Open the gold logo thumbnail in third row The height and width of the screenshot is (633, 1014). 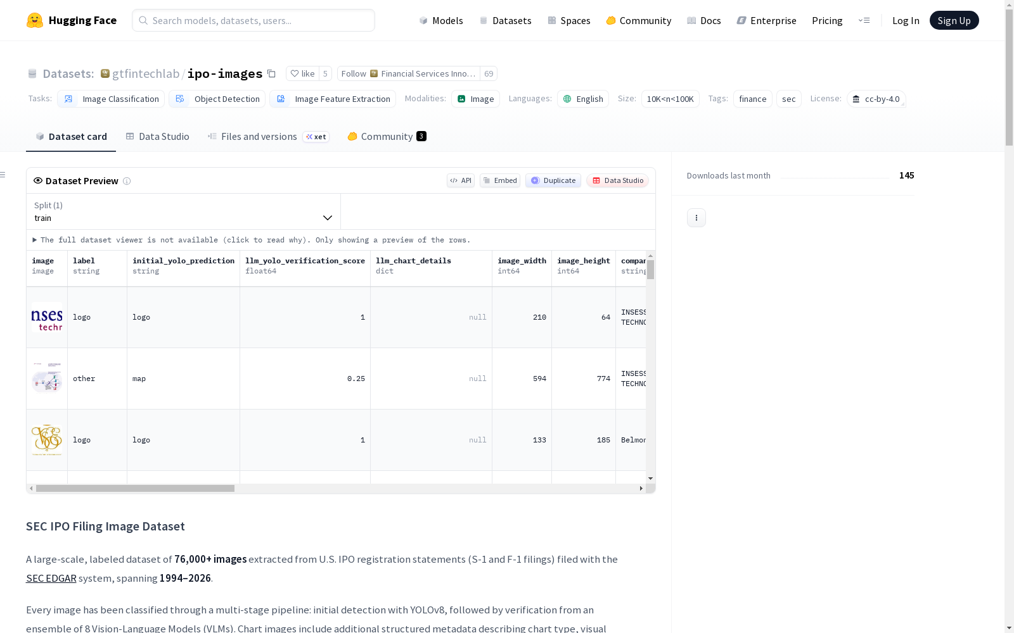pos(47,440)
